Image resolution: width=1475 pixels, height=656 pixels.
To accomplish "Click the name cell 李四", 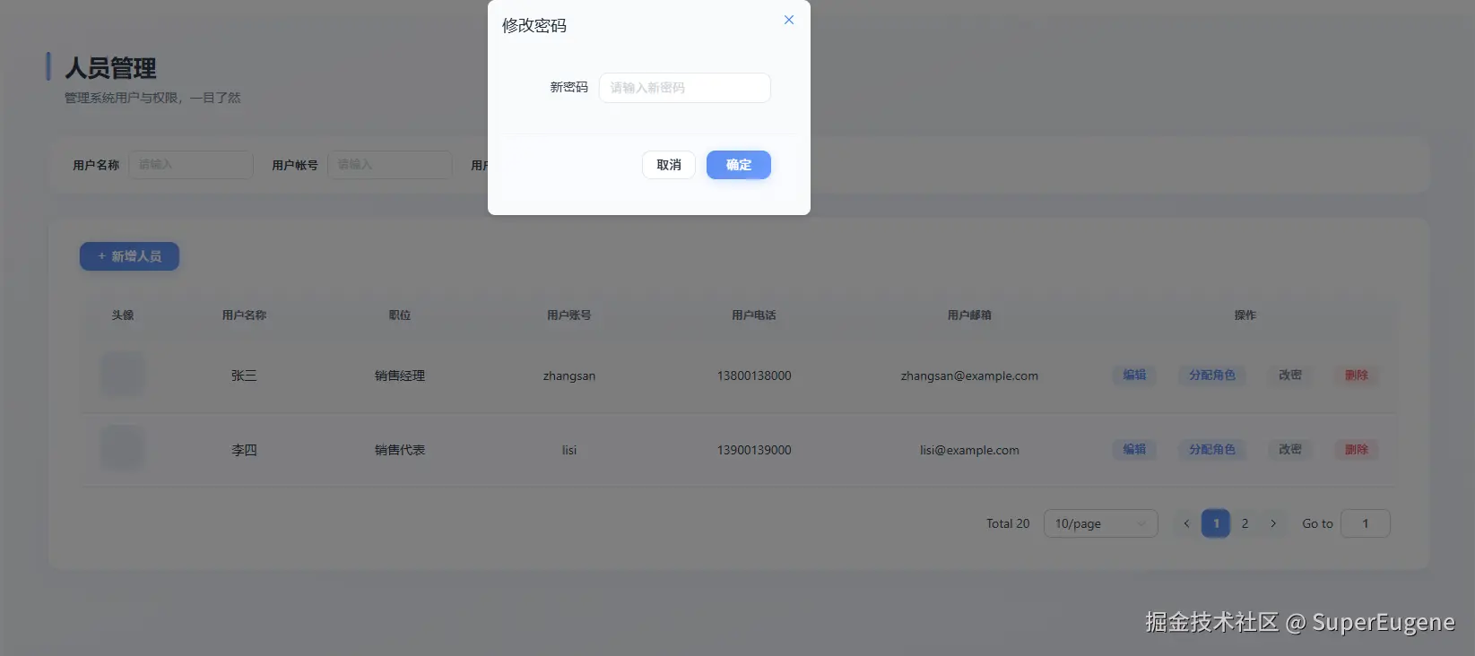I will pos(244,450).
